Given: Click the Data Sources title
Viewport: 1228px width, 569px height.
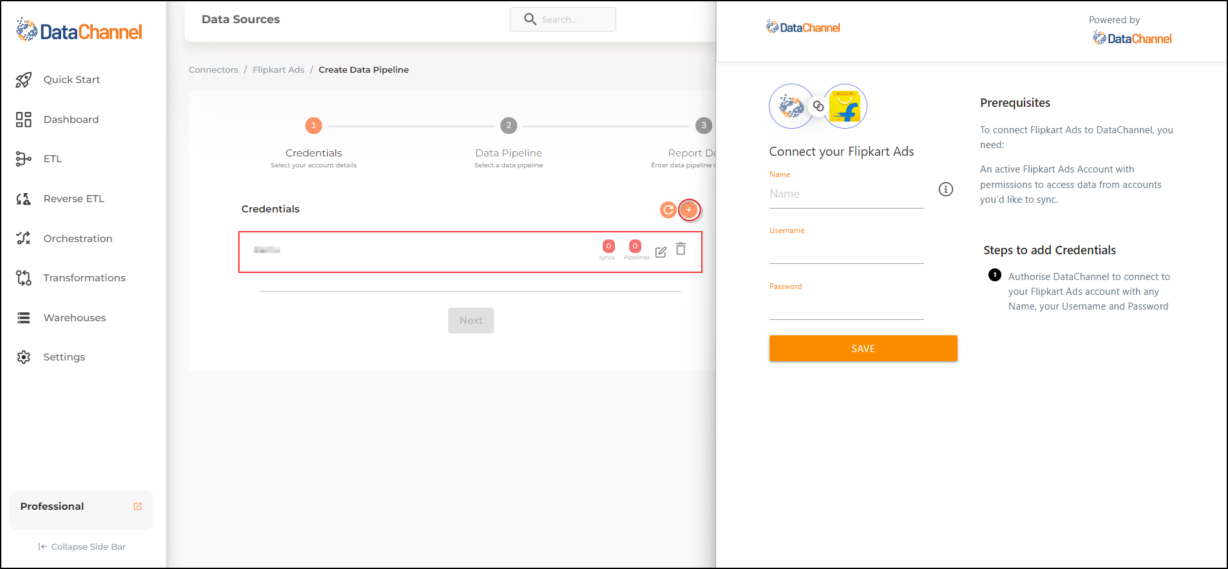Looking at the screenshot, I should coord(241,19).
